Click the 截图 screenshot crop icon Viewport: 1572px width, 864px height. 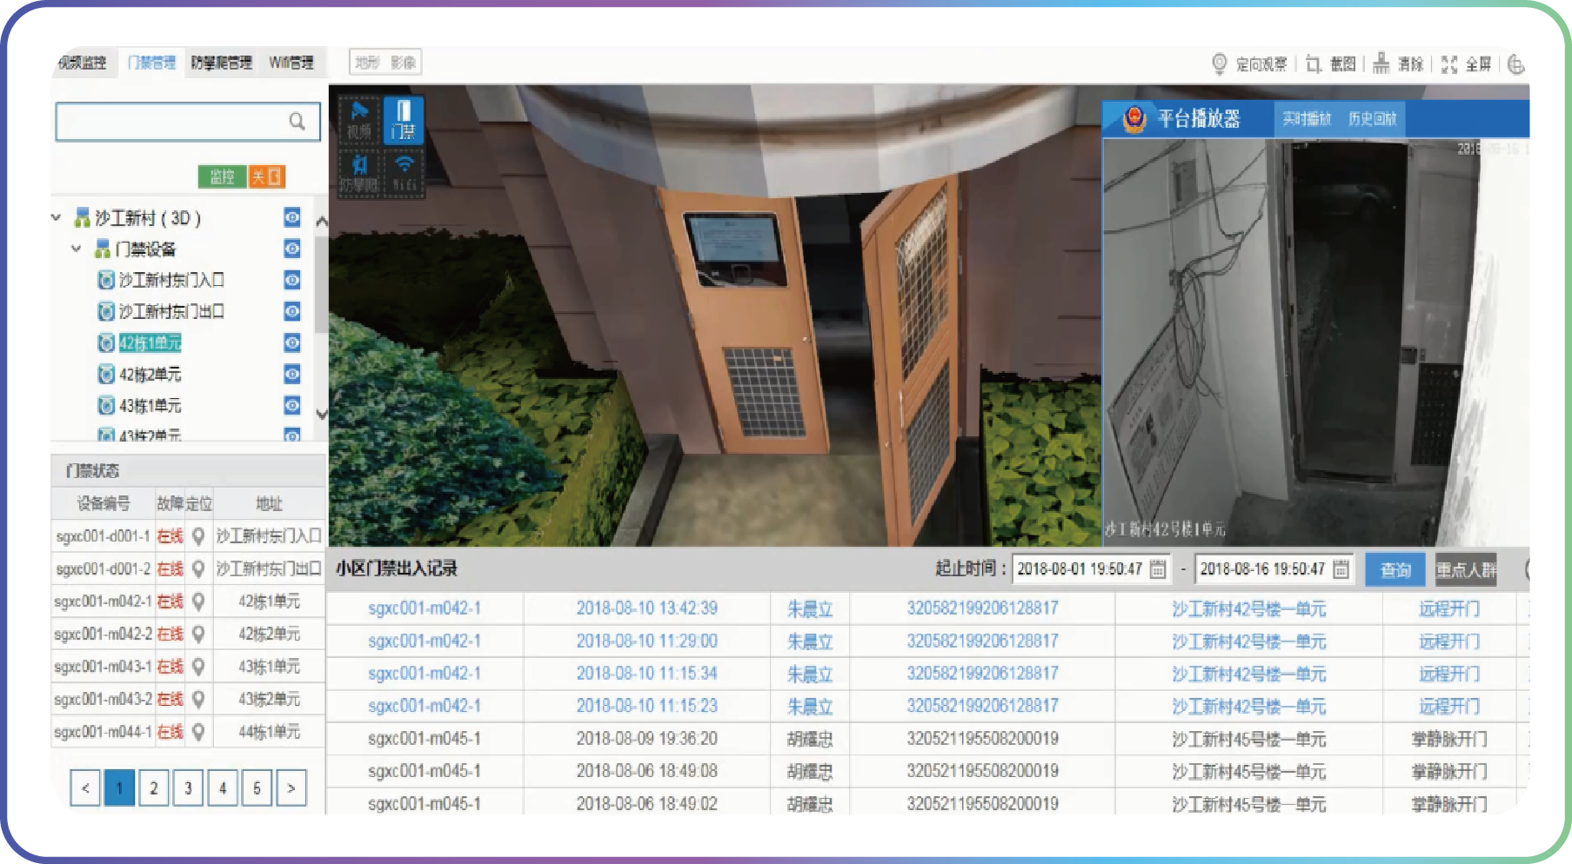click(x=1314, y=63)
